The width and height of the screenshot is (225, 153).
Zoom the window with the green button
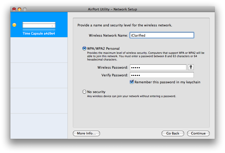25,9
